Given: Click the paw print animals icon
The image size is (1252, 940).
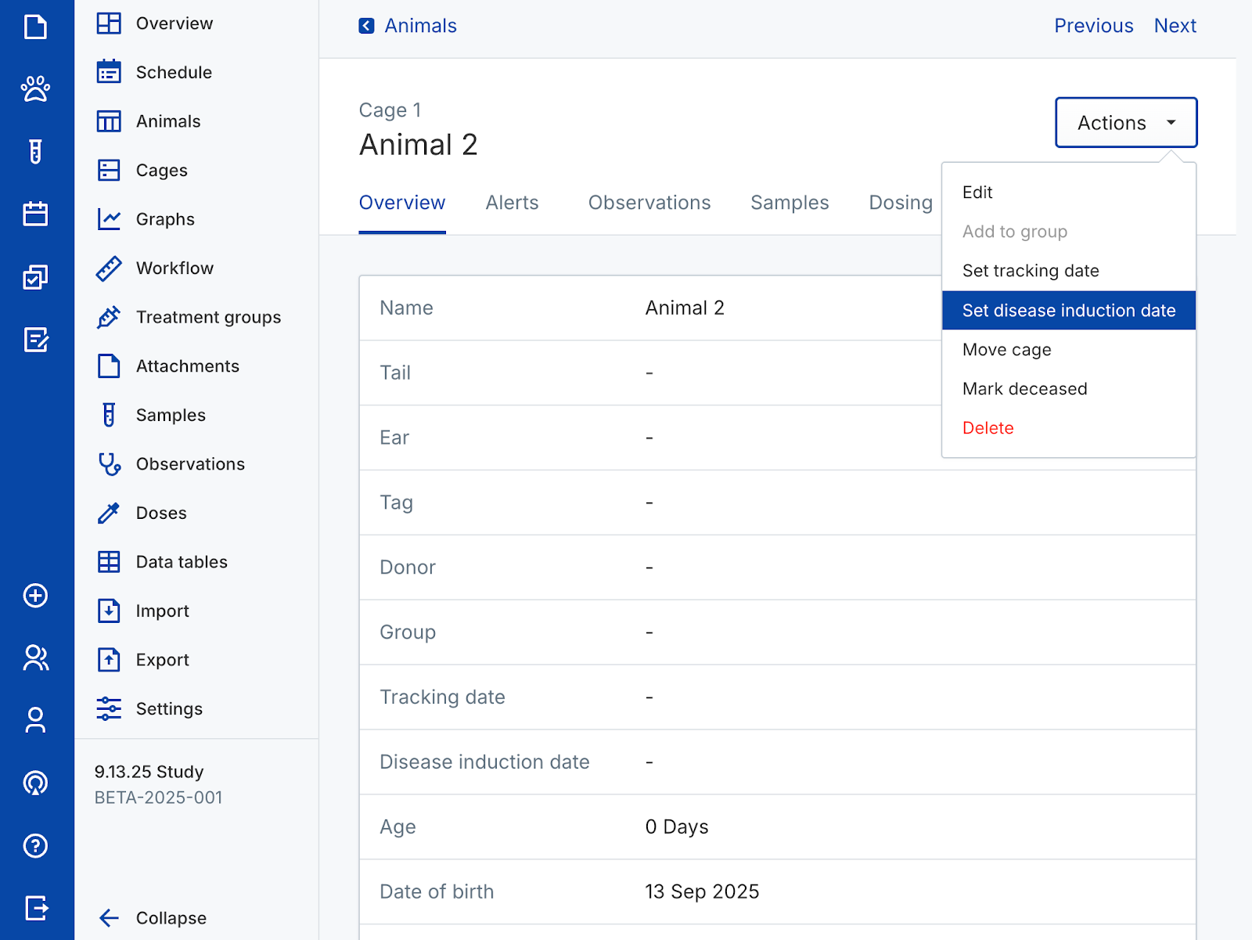Looking at the screenshot, I should 35,89.
